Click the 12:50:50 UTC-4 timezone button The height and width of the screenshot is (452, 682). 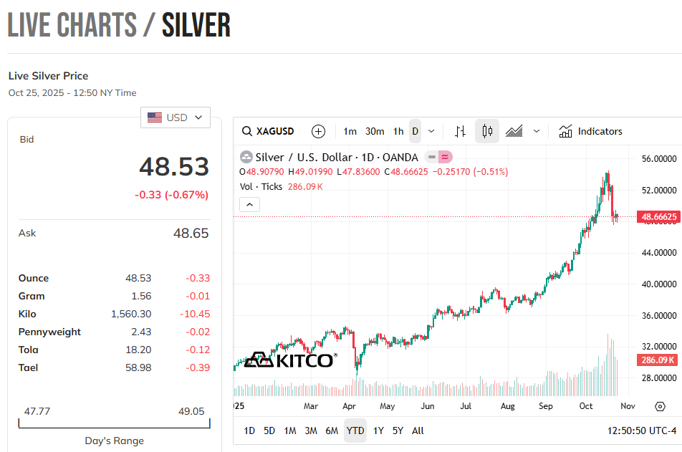(x=640, y=431)
